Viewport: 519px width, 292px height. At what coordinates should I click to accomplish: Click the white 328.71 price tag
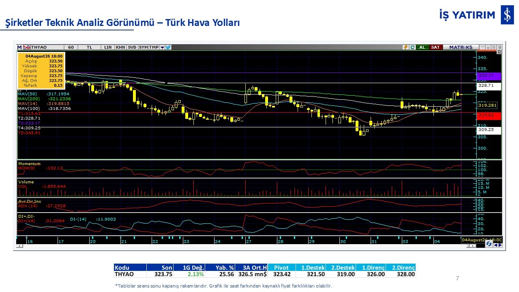(x=489, y=86)
